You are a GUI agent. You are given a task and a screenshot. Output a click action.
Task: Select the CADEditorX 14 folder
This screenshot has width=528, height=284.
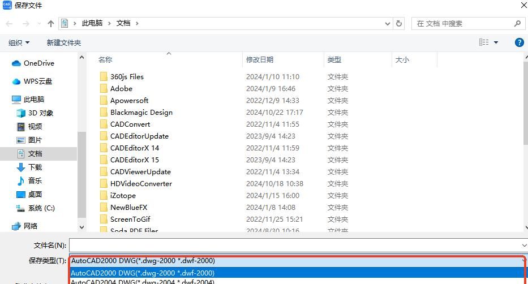[135, 148]
